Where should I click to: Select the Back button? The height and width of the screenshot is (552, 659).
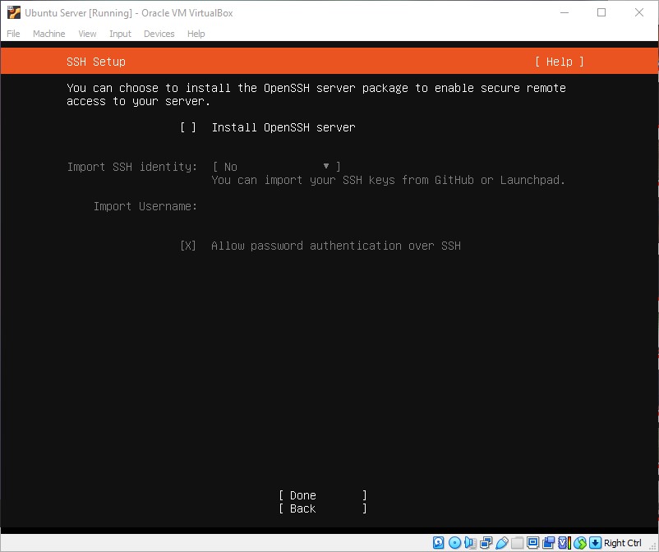(323, 508)
